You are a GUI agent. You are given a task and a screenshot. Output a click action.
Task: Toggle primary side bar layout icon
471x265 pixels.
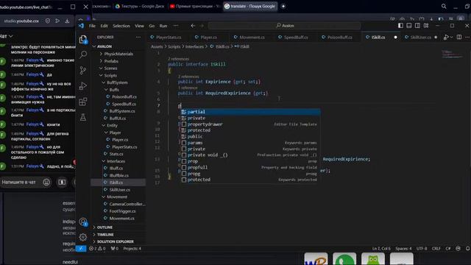tap(400, 26)
